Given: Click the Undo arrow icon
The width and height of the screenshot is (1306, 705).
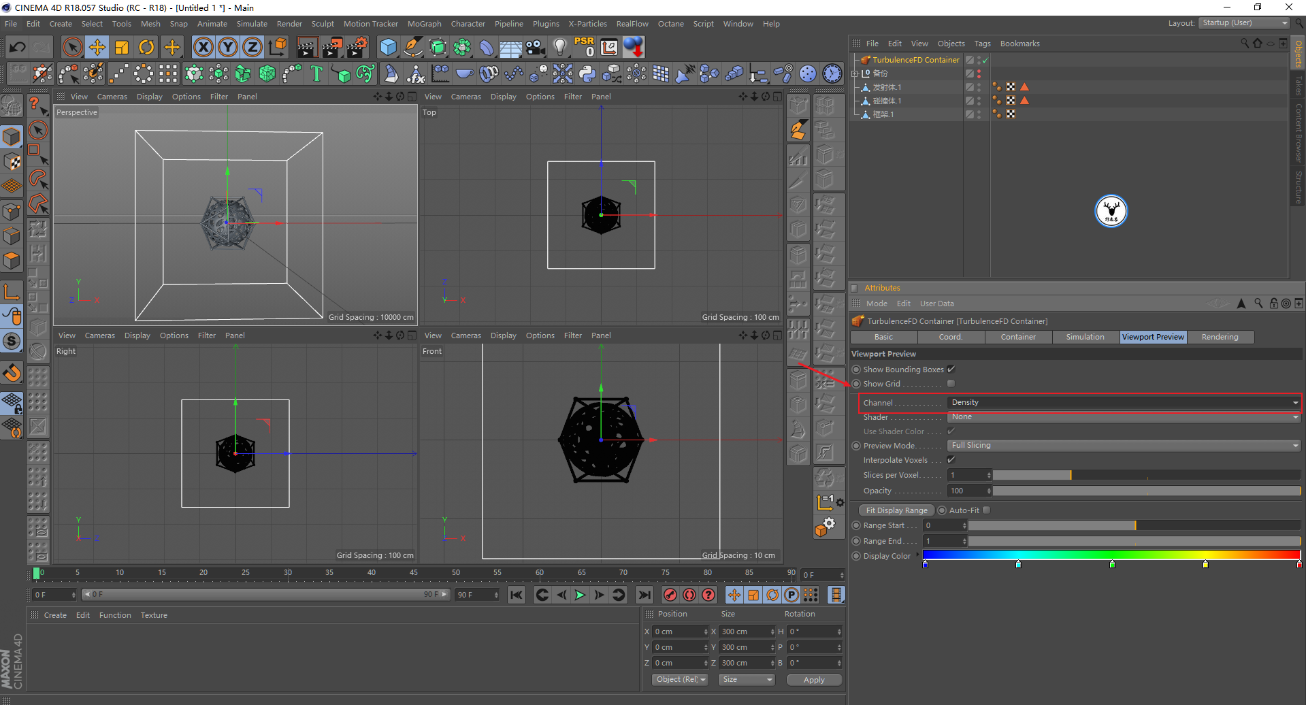Looking at the screenshot, I should coord(17,47).
